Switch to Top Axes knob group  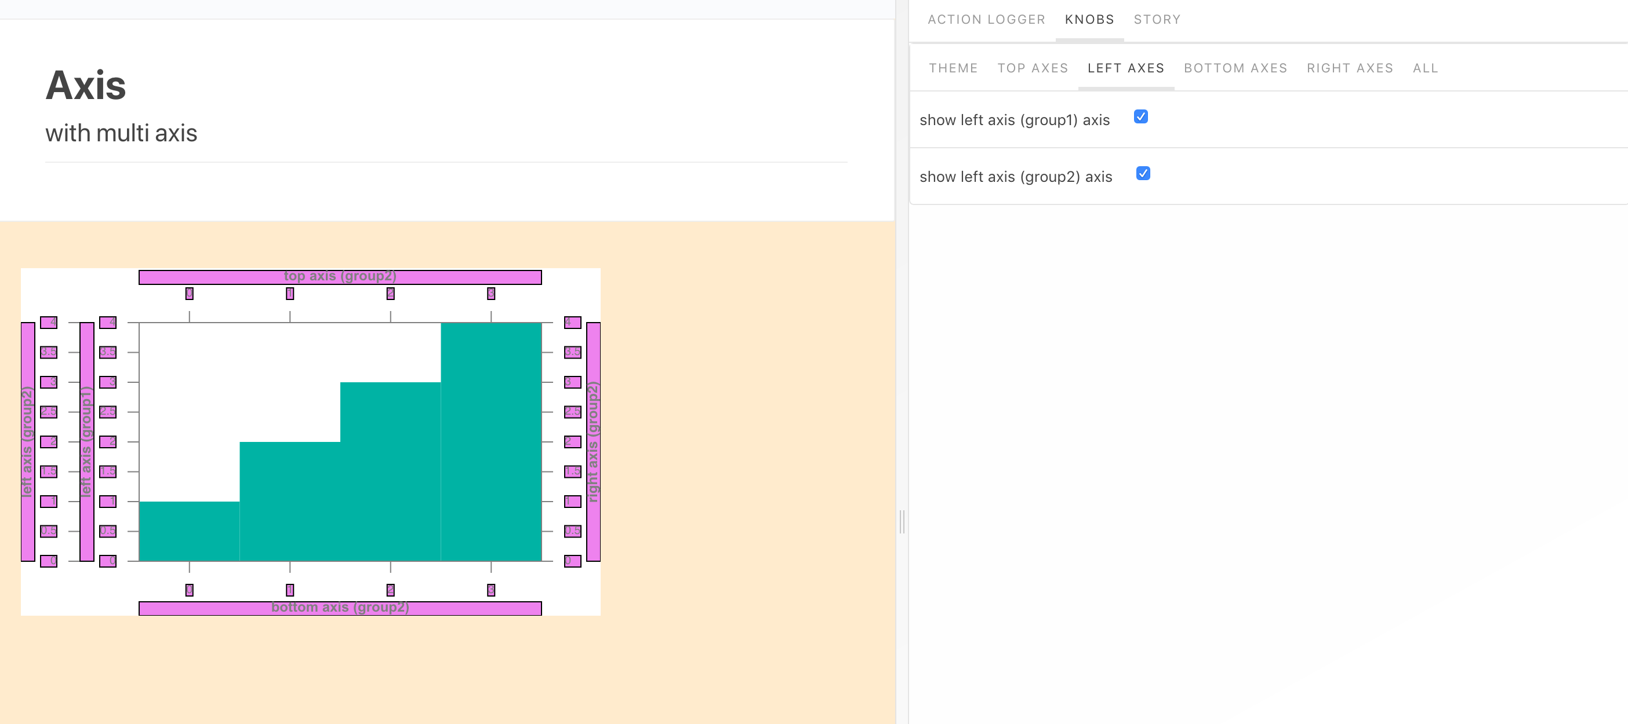point(1032,68)
